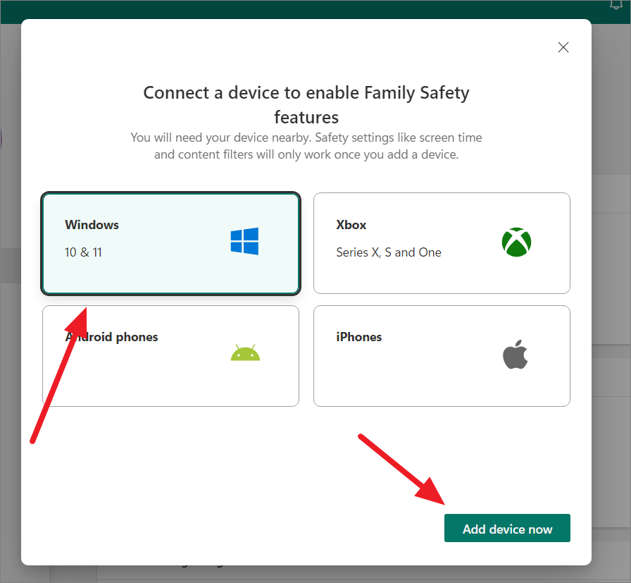
Task: Click the text 'You will need your device nearby'
Action: 221,137
